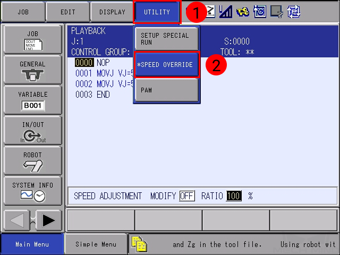Select SETUP SPECIAL RUN from Utility menu
340x255 pixels.
166,39
